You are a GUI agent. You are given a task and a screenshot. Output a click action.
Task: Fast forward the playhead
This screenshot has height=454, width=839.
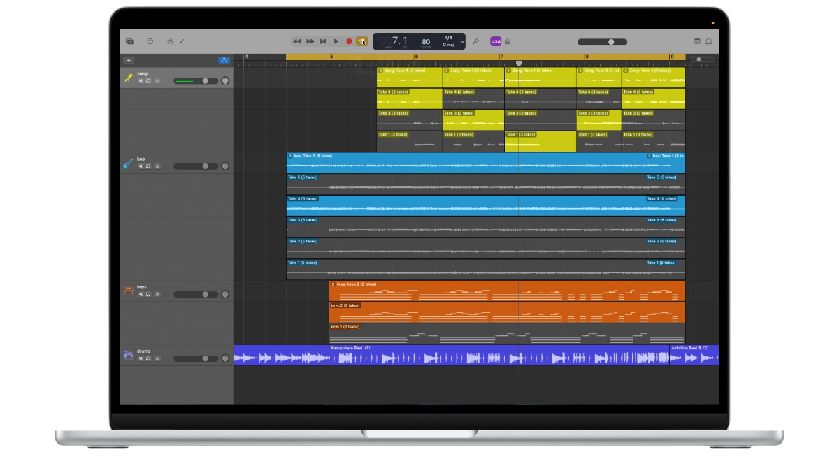(x=310, y=41)
